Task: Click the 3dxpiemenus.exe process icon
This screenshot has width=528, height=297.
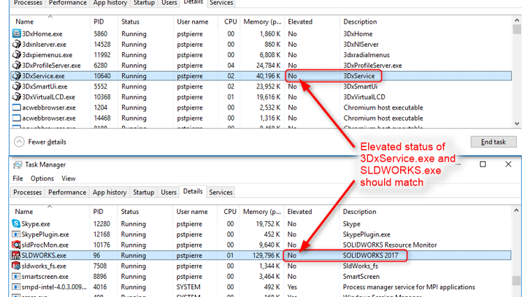Action: tap(16, 54)
